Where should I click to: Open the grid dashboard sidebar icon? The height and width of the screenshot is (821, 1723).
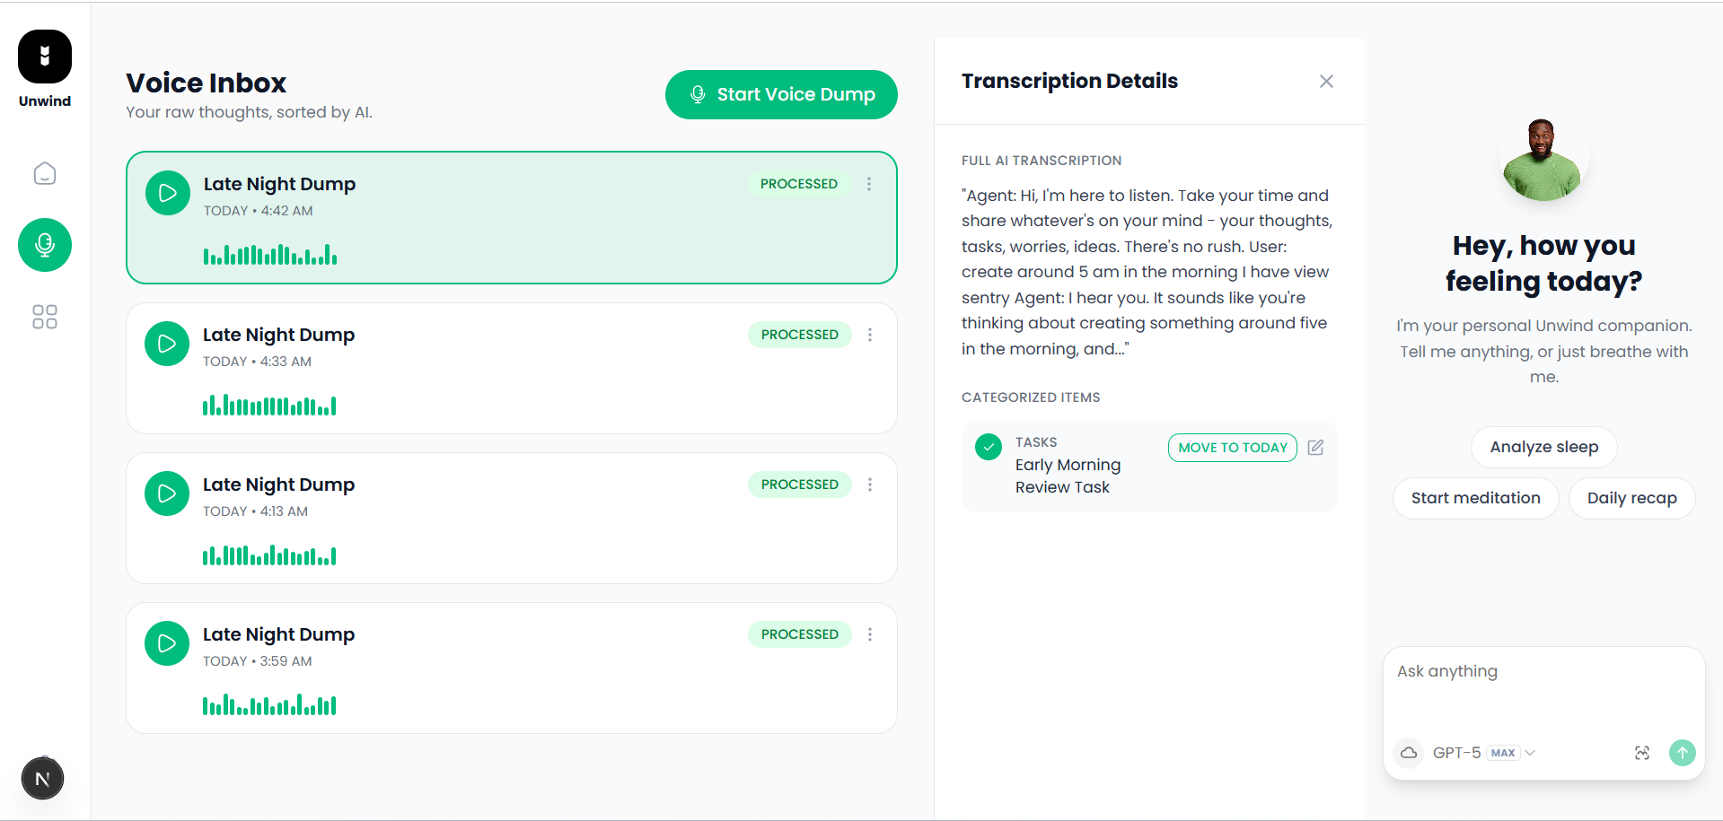45,317
